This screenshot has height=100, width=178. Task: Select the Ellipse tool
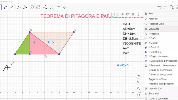point(38,7)
